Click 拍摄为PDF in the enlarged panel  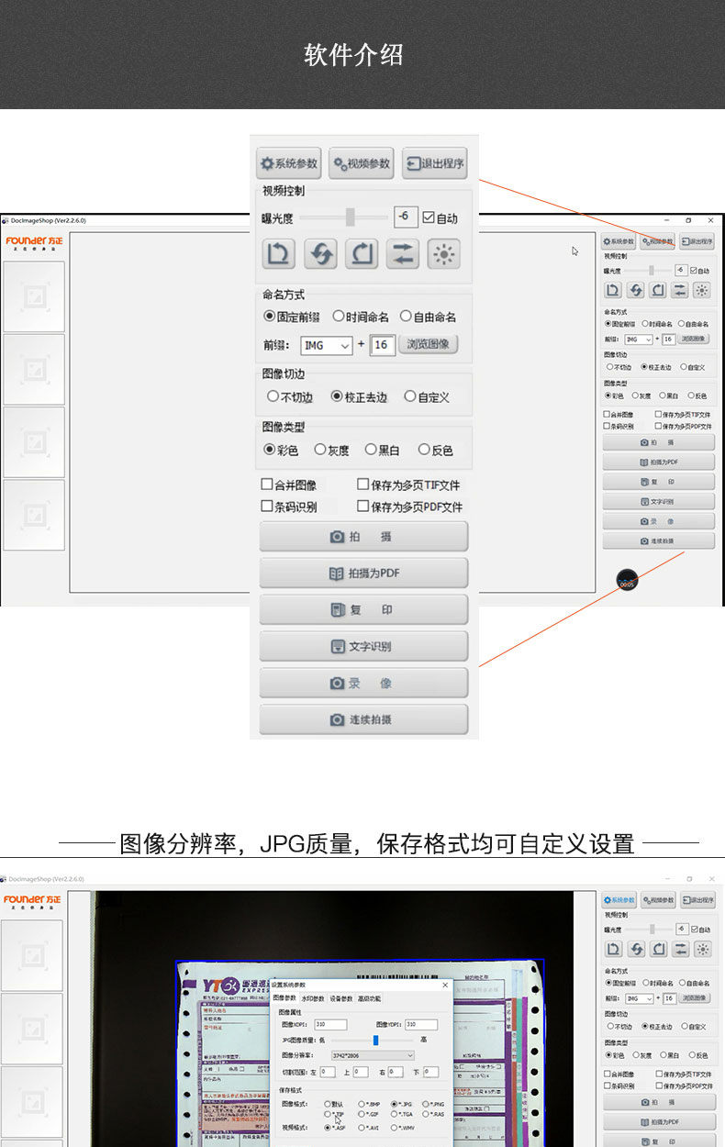click(363, 573)
